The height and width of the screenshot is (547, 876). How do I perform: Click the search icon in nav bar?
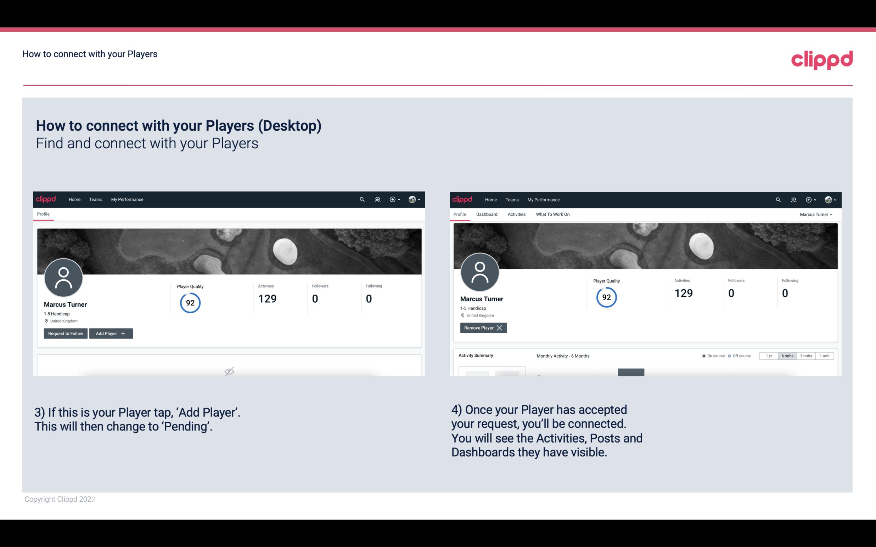[x=362, y=200]
